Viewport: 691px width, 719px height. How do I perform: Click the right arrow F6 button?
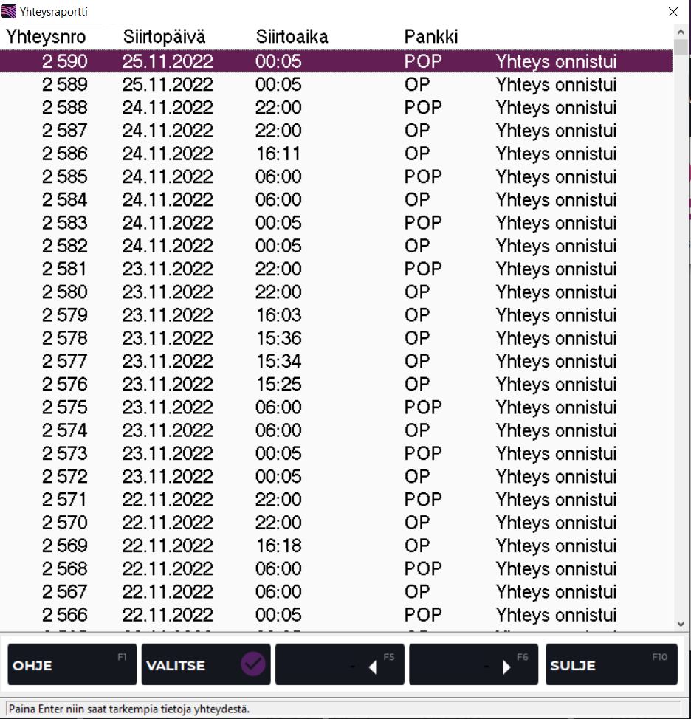click(473, 664)
